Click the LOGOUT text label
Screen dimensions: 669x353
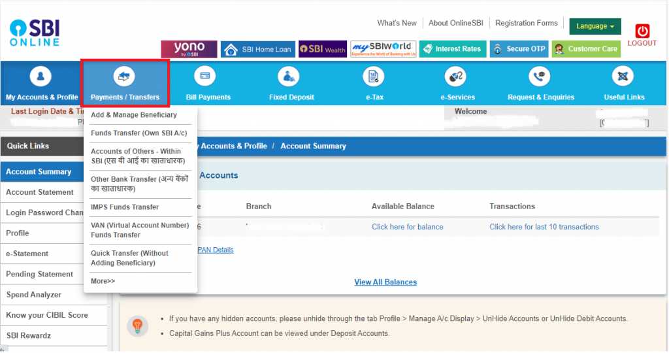click(642, 43)
